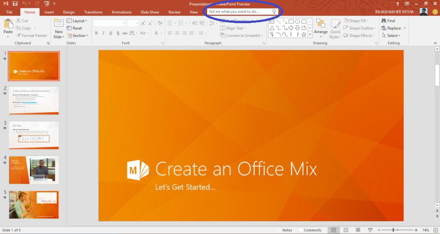This screenshot has height=234, width=440.
Task: Click the Save icon in quick access toolbar
Action: pyautogui.click(x=15, y=4)
